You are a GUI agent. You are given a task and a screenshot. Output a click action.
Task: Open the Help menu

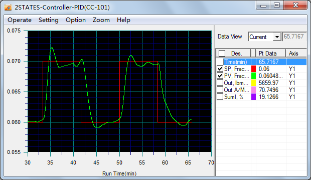click(x=123, y=20)
